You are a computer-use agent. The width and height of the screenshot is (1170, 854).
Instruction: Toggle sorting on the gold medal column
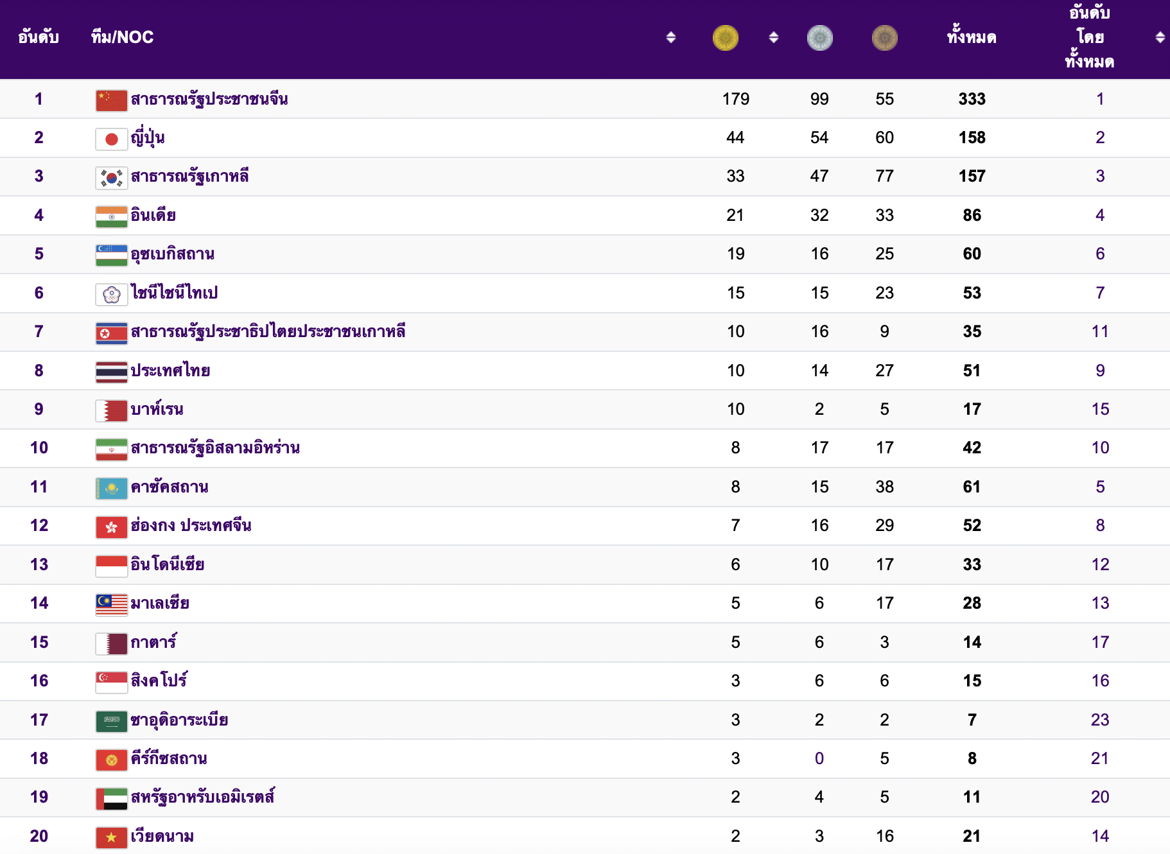(773, 38)
